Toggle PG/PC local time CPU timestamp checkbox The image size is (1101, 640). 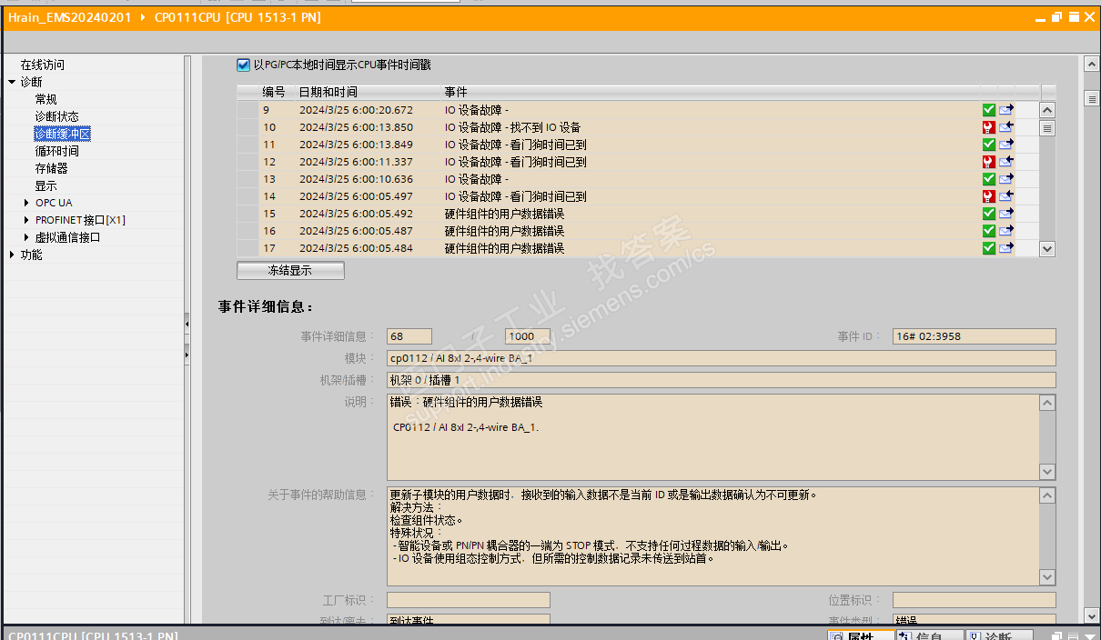point(243,65)
